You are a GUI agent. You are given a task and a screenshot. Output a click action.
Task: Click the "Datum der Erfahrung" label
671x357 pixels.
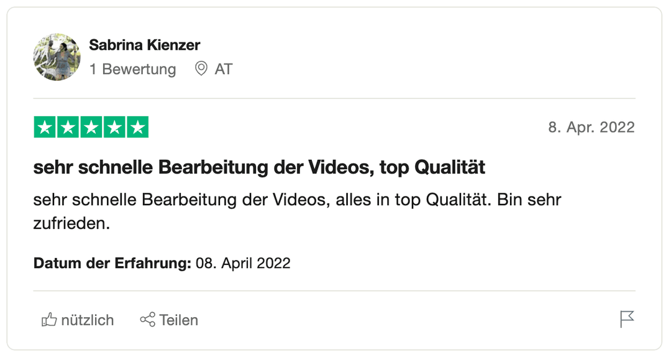(x=112, y=263)
